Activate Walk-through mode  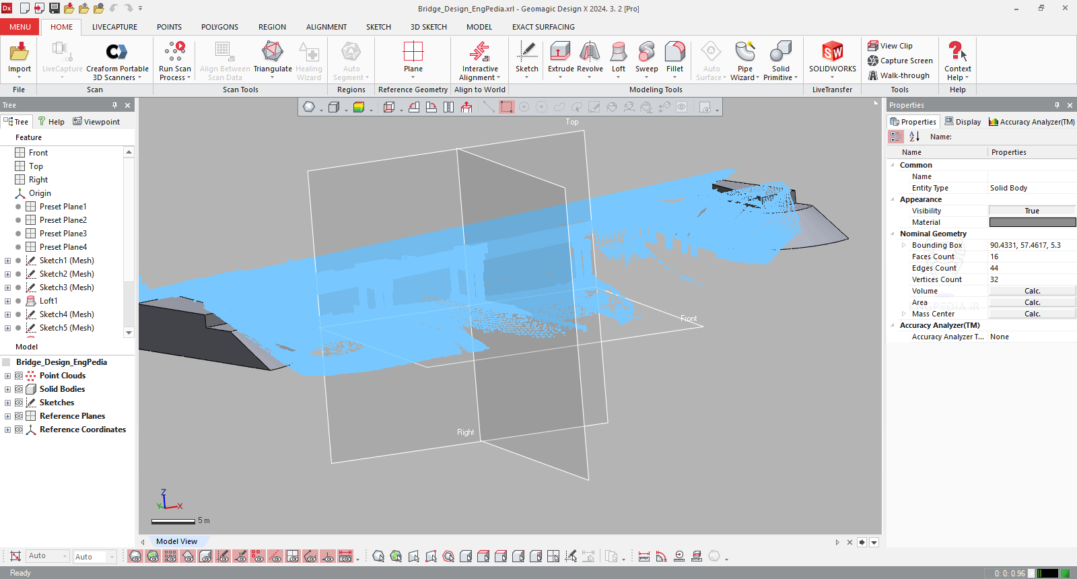(x=899, y=75)
